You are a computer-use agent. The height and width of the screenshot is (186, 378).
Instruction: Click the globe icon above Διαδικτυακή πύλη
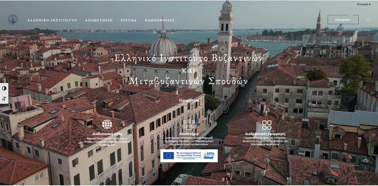pos(107,124)
